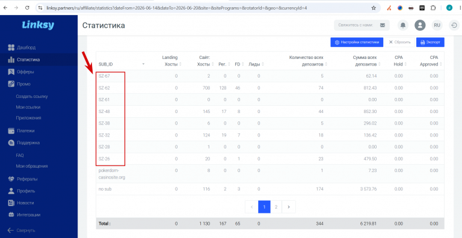Image resolution: width=462 pixels, height=238 pixels.
Task: Click Настройки статистики button
Action: click(357, 42)
